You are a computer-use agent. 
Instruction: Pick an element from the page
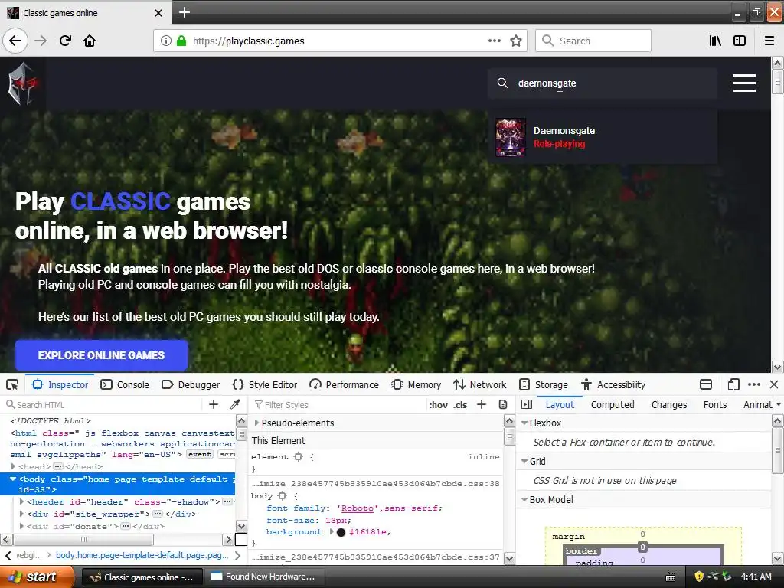click(12, 384)
